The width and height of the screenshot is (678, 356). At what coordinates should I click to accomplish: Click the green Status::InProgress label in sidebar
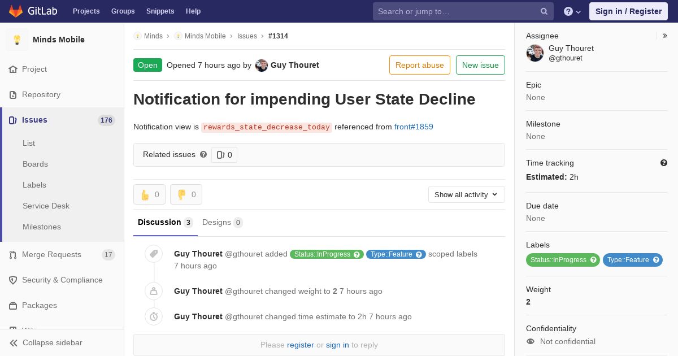pyautogui.click(x=563, y=260)
